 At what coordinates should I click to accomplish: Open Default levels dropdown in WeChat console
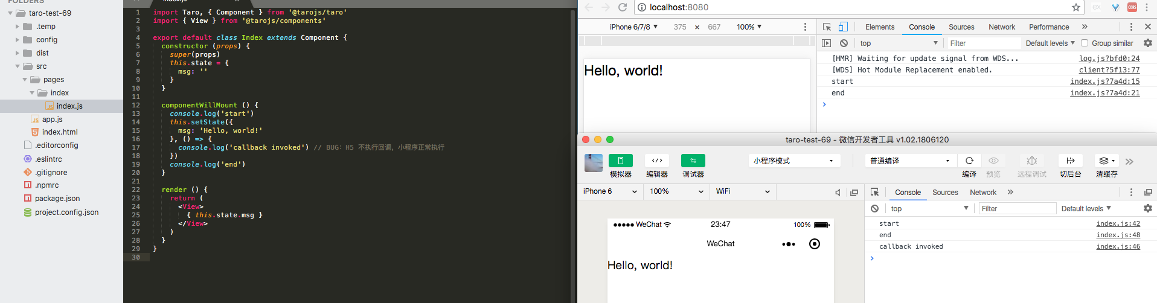(1086, 208)
